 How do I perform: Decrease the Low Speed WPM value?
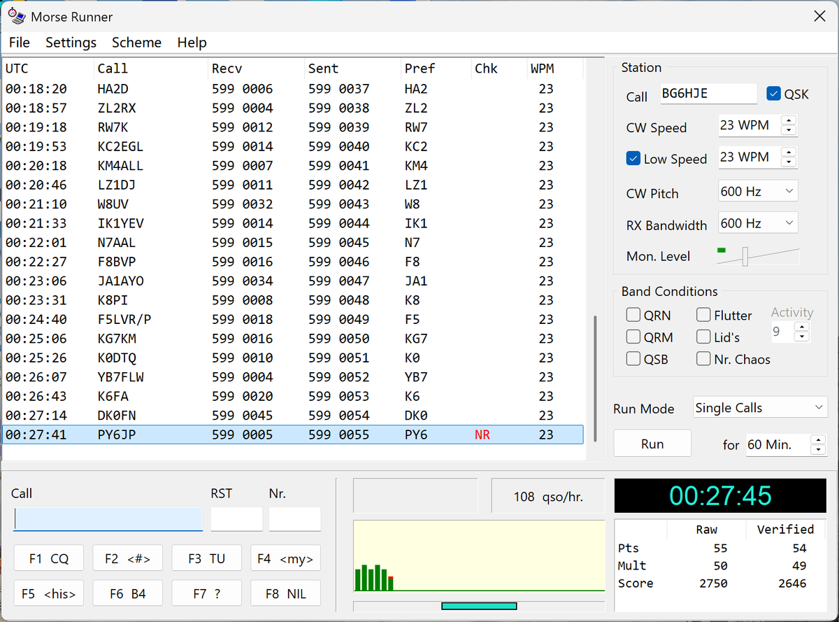click(x=789, y=162)
